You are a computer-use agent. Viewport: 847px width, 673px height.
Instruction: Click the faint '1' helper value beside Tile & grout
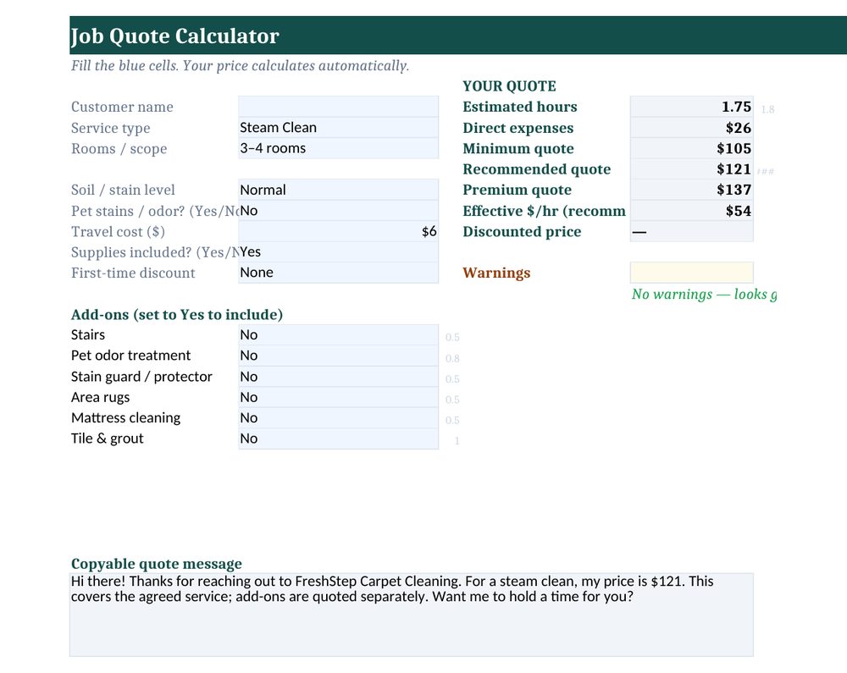point(457,441)
